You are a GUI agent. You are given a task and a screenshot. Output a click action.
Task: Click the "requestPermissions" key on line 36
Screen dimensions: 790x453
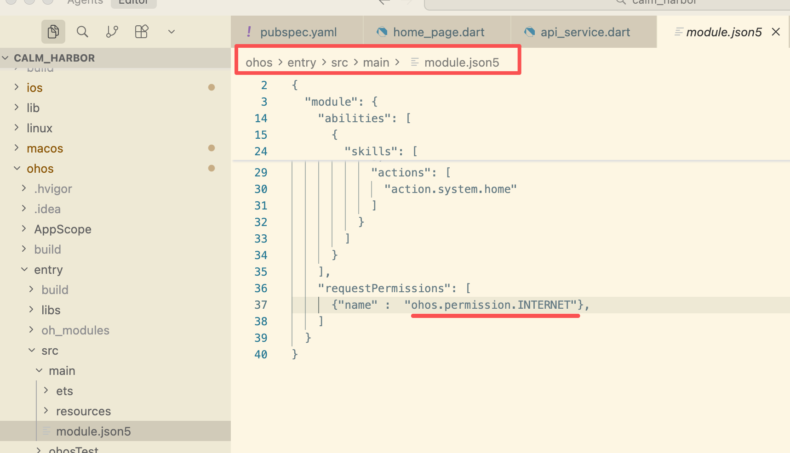(x=384, y=288)
